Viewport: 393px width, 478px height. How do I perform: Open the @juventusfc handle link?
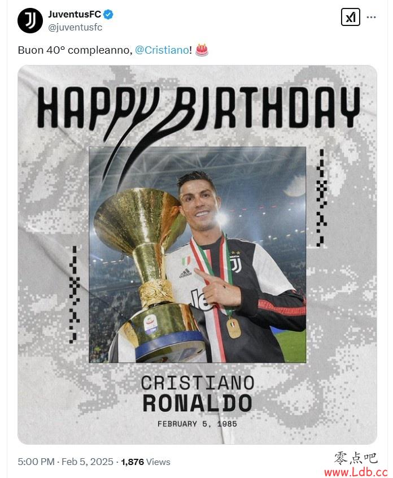[x=75, y=28]
